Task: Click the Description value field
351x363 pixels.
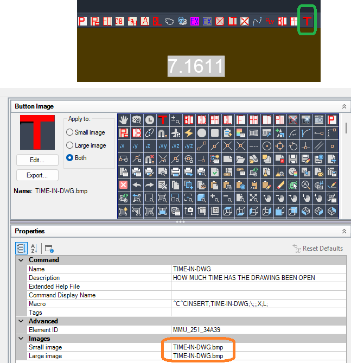Action: [259, 278]
